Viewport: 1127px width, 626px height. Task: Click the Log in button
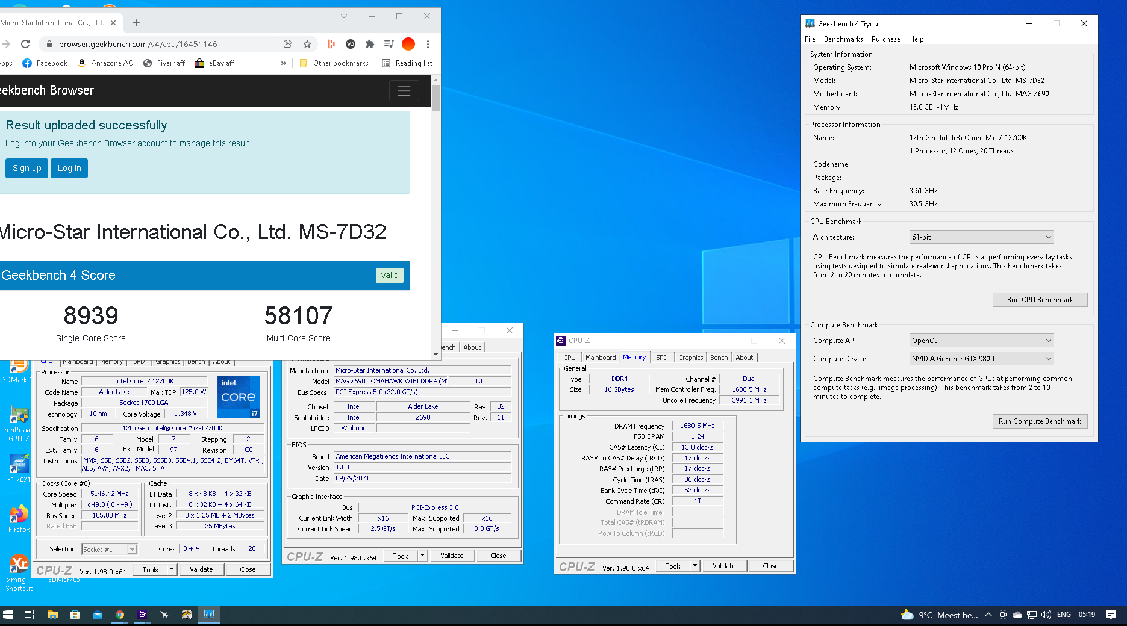coord(69,169)
